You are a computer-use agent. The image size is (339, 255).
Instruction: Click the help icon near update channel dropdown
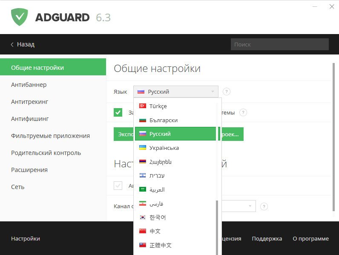pos(264,206)
